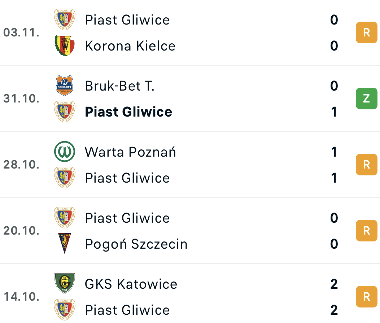This screenshot has width=380, height=323.
Task: Click the GKS Katowice club badge
Action: (x=65, y=284)
